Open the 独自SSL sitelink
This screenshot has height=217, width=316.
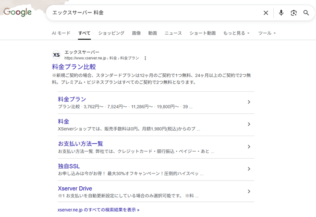(x=69, y=166)
